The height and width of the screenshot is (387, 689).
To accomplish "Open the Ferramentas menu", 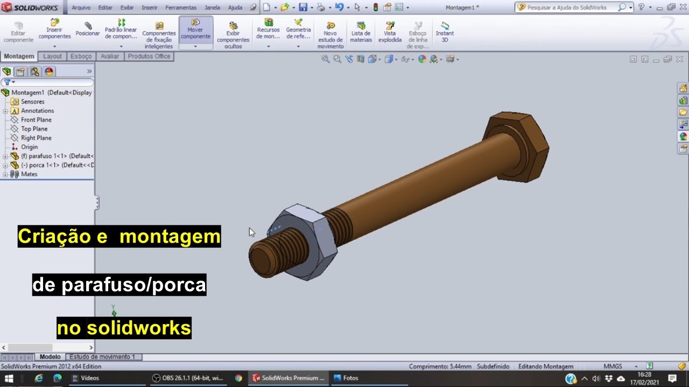I will tap(181, 8).
